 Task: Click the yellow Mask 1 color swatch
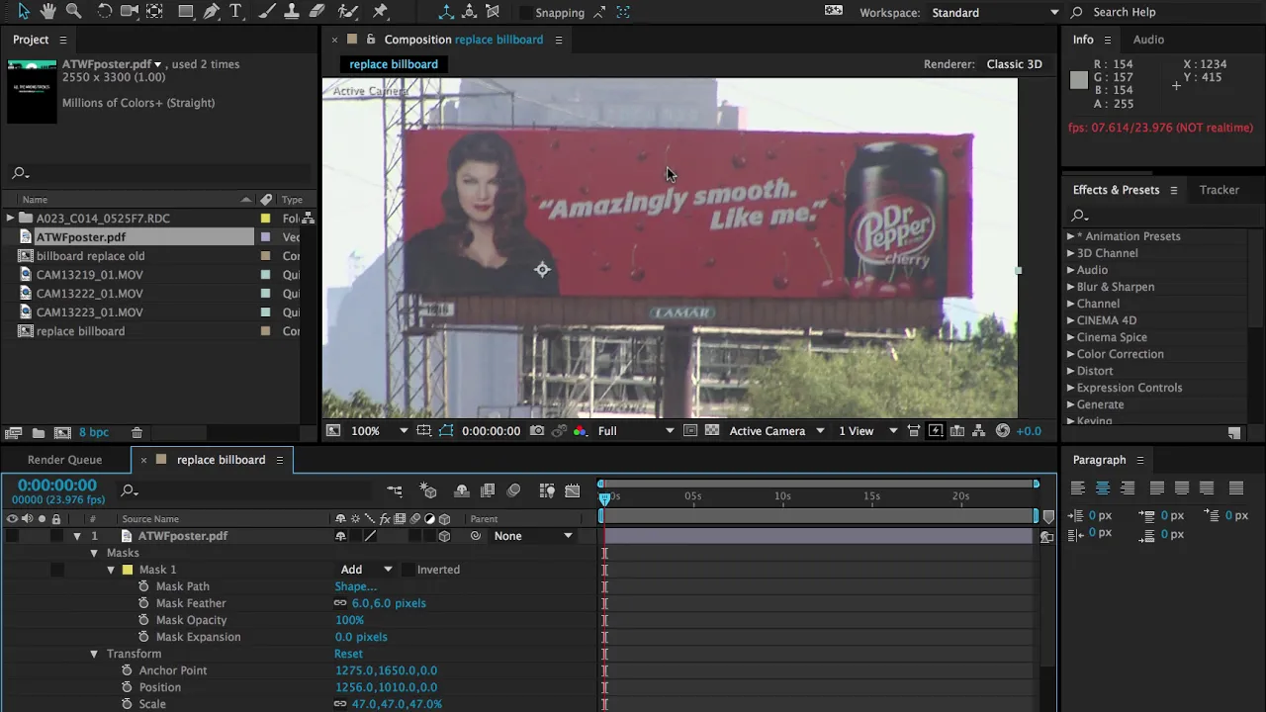point(127,570)
